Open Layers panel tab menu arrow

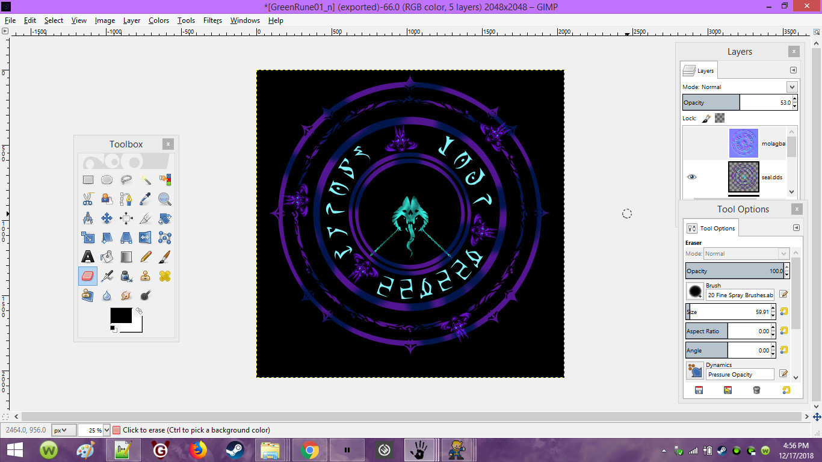point(793,70)
